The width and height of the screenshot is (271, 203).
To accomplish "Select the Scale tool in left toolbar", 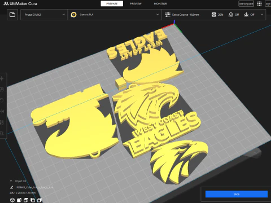I will coord(2,90).
